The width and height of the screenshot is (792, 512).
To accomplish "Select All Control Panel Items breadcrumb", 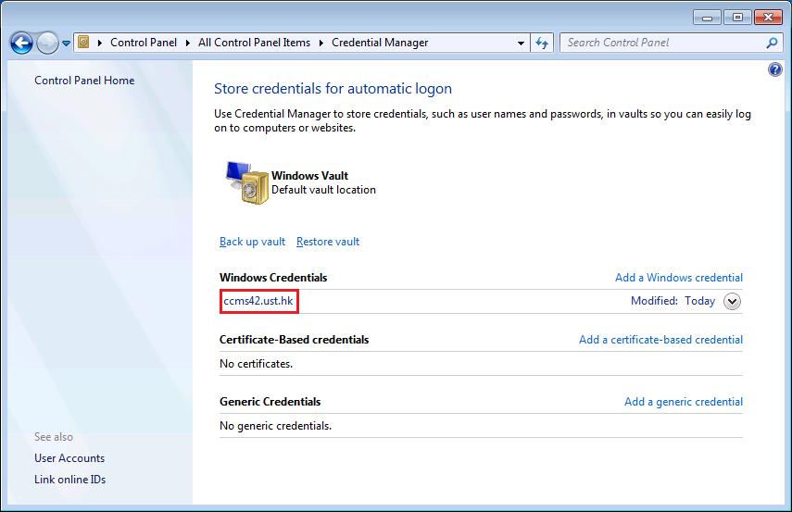I will coord(255,43).
